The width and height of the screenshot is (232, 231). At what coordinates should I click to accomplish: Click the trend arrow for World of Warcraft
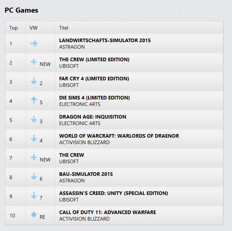(x=34, y=139)
